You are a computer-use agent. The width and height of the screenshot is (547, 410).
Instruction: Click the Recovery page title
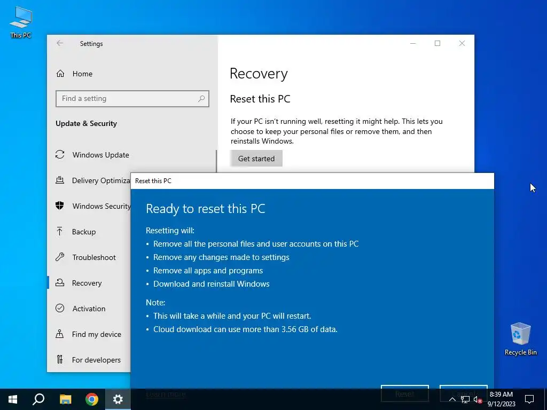pyautogui.click(x=259, y=74)
